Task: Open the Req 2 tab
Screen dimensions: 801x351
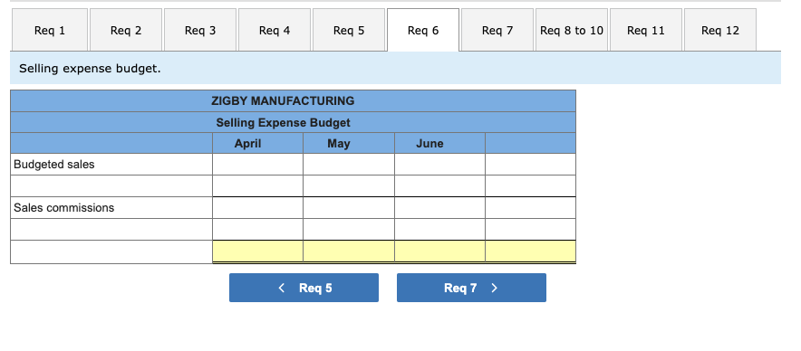Action: (126, 30)
